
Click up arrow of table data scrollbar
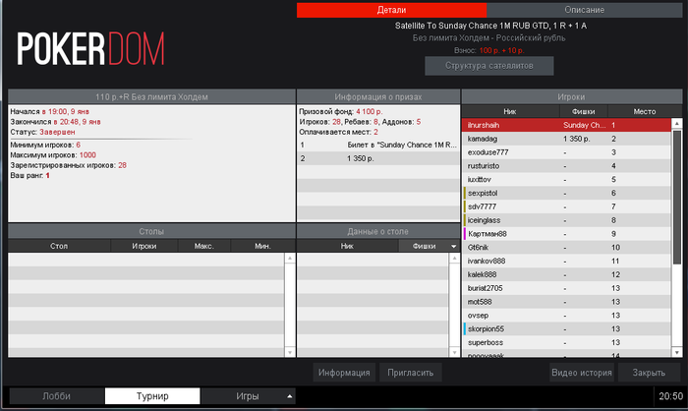click(x=454, y=259)
